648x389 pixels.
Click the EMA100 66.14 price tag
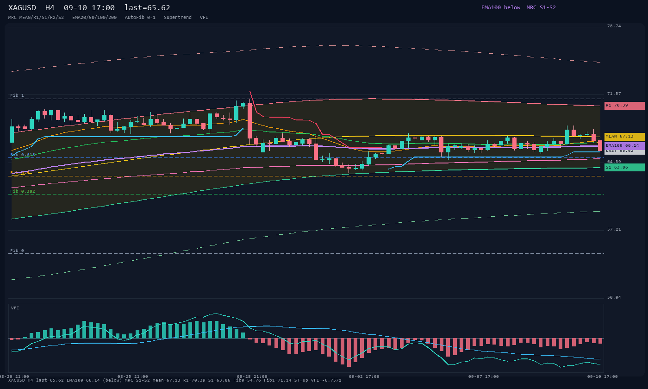click(x=624, y=146)
